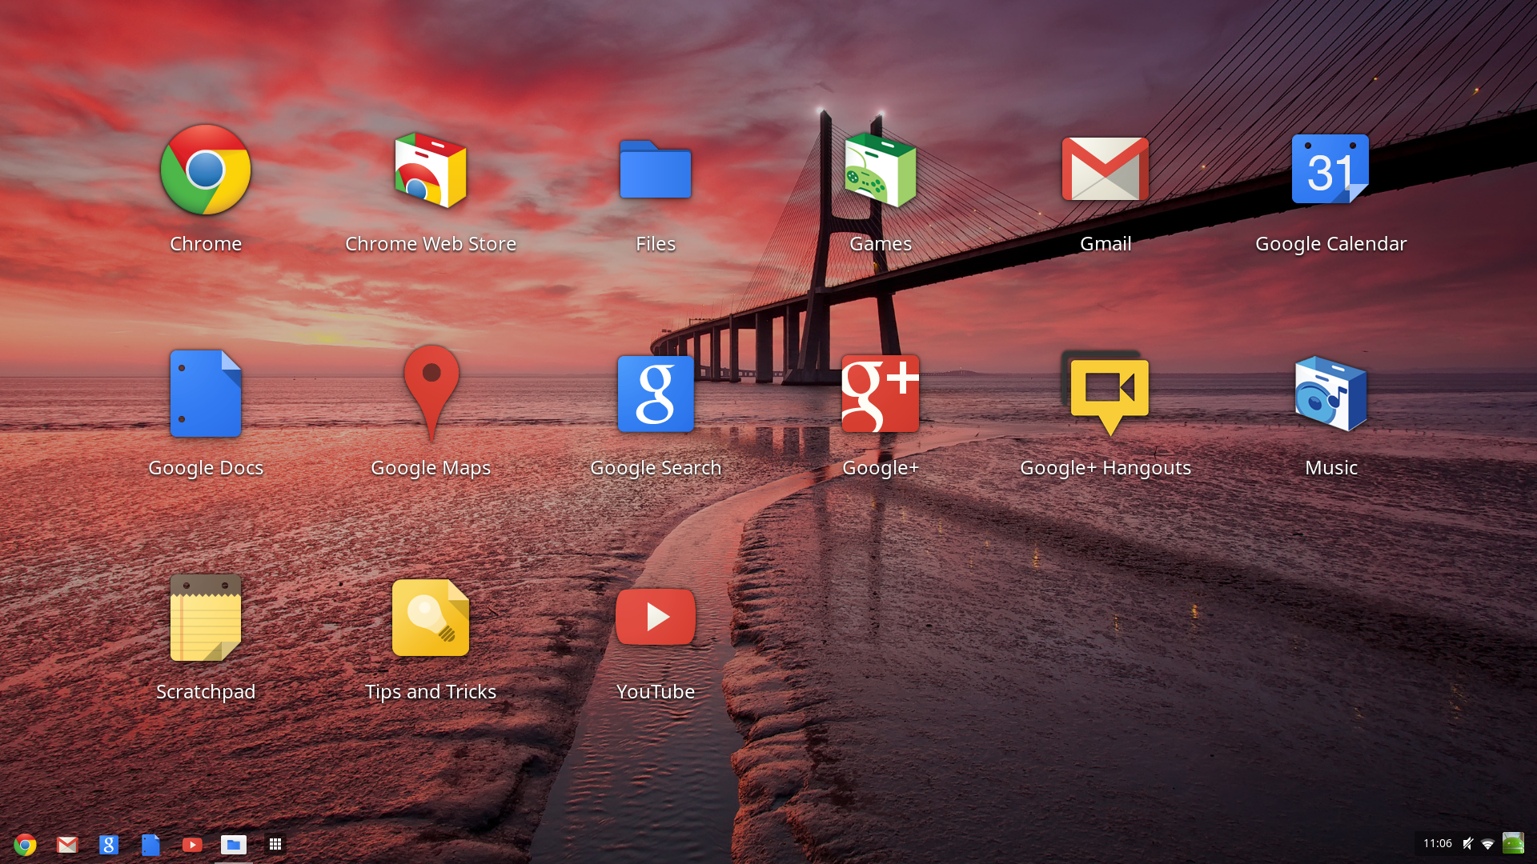This screenshot has height=864, width=1537.
Task: Launch Scratchpad app
Action: [206, 617]
